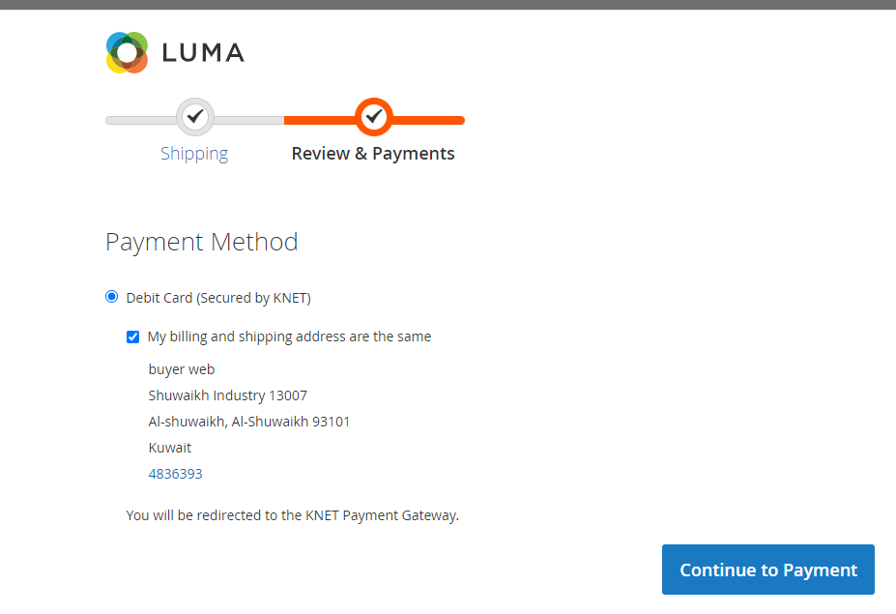The height and width of the screenshot is (614, 896).
Task: Click the Shipping step checkmark circle
Action: tap(195, 117)
